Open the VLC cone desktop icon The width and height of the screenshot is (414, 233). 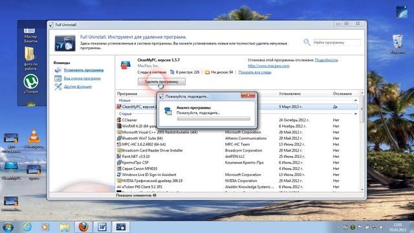point(34,139)
